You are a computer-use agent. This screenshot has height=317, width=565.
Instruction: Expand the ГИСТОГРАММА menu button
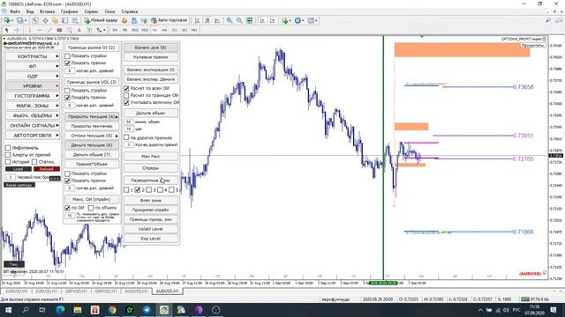(x=33, y=96)
